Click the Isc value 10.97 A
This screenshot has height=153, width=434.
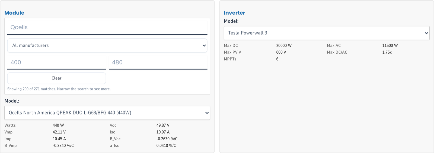click(163, 132)
